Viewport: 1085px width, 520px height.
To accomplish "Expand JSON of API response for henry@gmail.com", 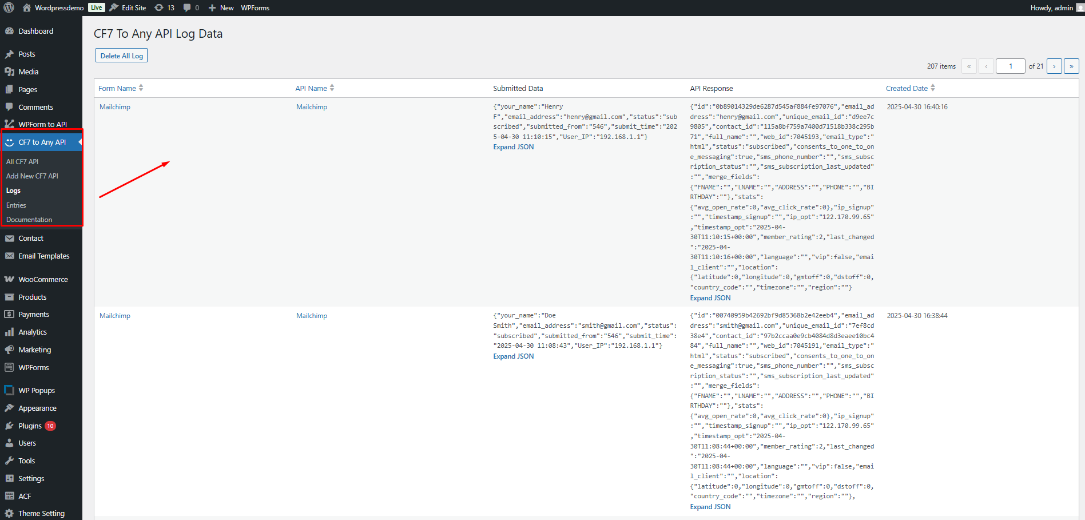I will click(x=710, y=298).
